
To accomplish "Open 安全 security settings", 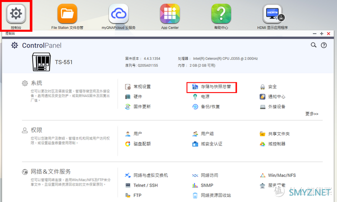I will pos(268,87).
